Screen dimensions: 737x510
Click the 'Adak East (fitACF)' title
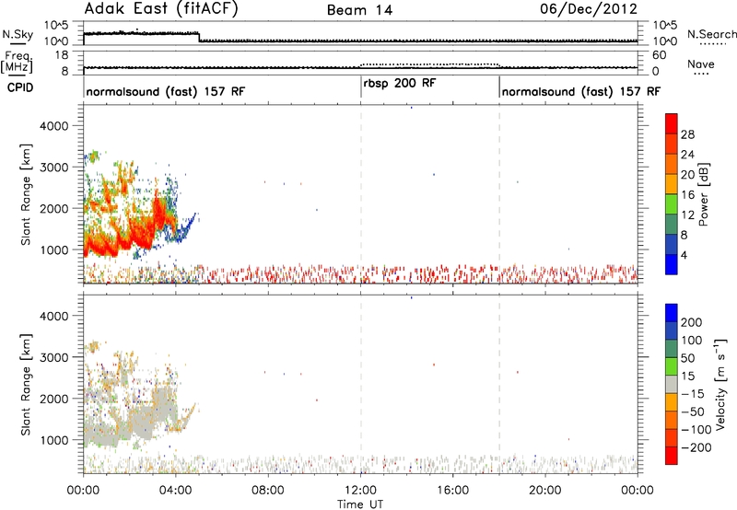[x=161, y=9]
